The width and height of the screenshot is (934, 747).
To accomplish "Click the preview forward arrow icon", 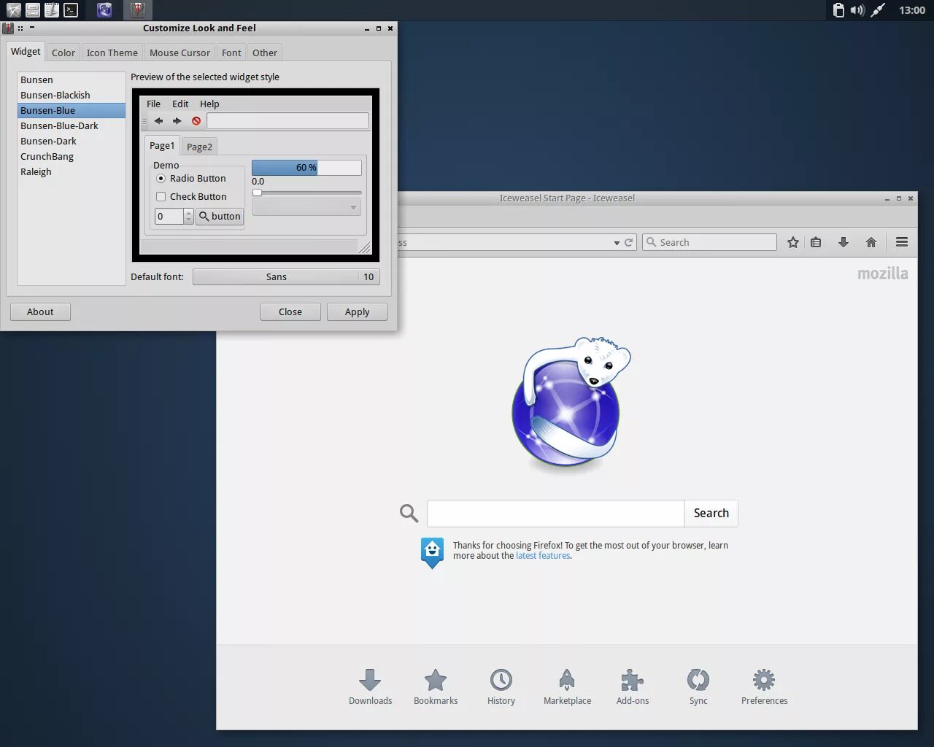I will coord(177,121).
